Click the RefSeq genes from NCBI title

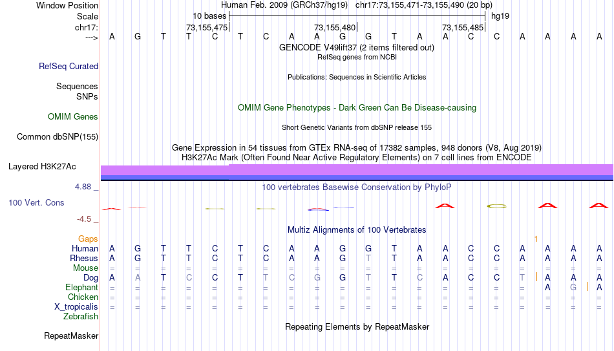point(357,57)
